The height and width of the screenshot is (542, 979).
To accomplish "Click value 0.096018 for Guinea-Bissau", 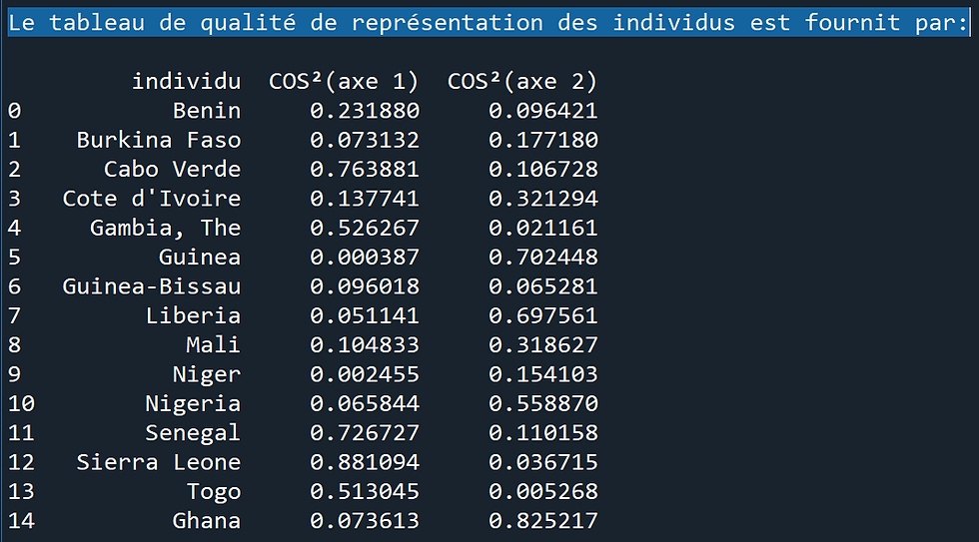I will tap(365, 286).
